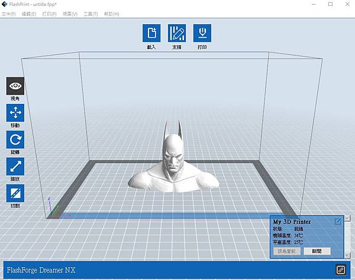The width and height of the screenshot is (355, 280).
Task: Open the Edit (編輯) menu
Action: (x=29, y=14)
